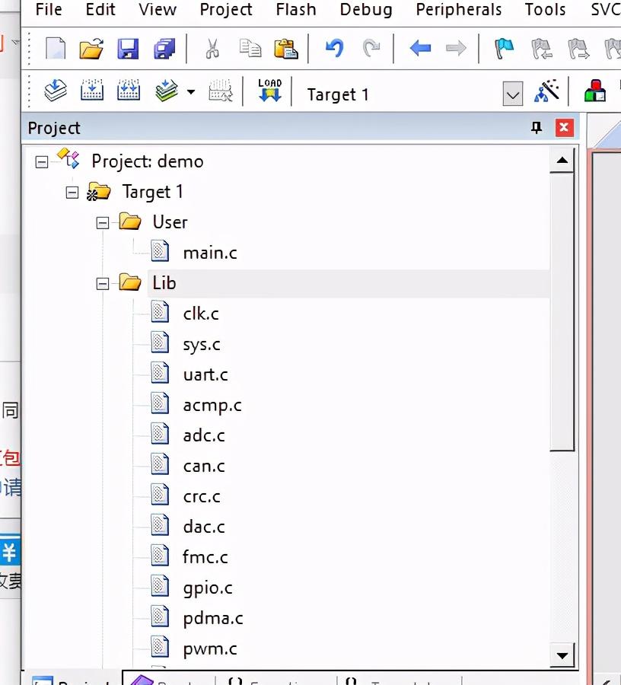The width and height of the screenshot is (621, 685).
Task: Rebuild all target files icon
Action: click(x=129, y=90)
